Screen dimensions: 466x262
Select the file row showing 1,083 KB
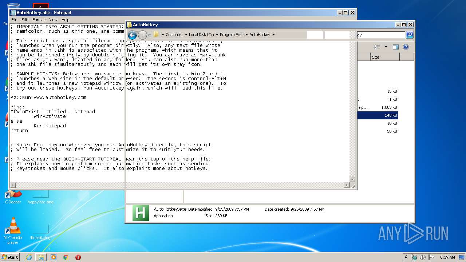pos(378,107)
